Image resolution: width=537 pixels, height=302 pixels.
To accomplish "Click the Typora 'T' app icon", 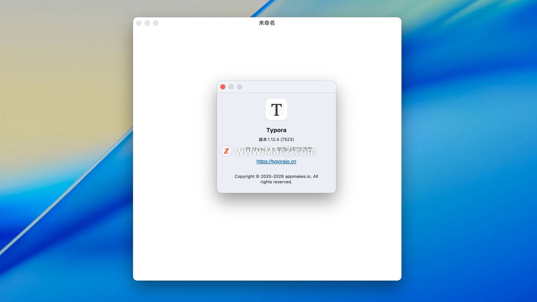I will (x=276, y=110).
